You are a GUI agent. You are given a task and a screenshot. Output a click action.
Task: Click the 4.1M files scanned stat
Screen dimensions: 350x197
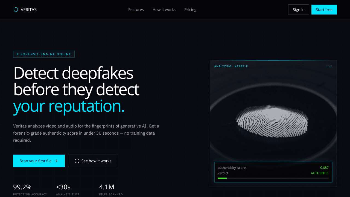(x=111, y=190)
